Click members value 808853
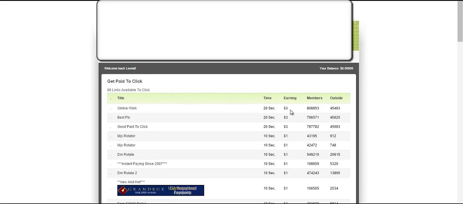The image size is (463, 204). pos(313,108)
